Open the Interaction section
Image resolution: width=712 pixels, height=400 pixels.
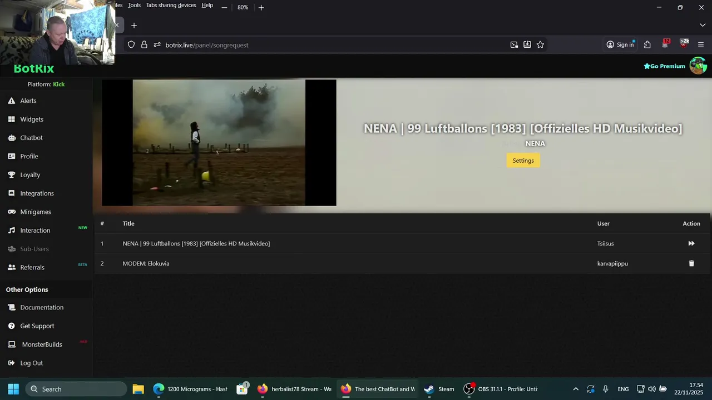point(35,230)
